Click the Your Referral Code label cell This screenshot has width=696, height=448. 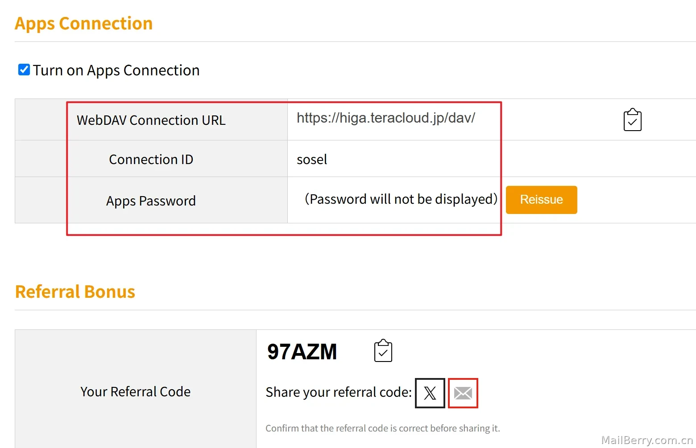point(136,391)
